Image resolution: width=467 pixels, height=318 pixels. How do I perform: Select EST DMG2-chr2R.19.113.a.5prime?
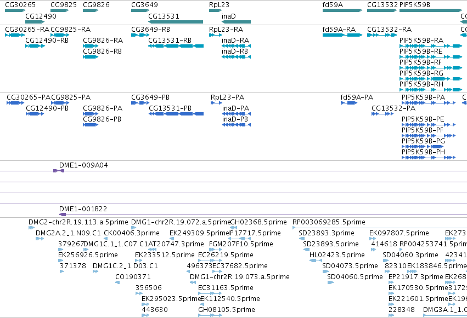tap(32, 228)
